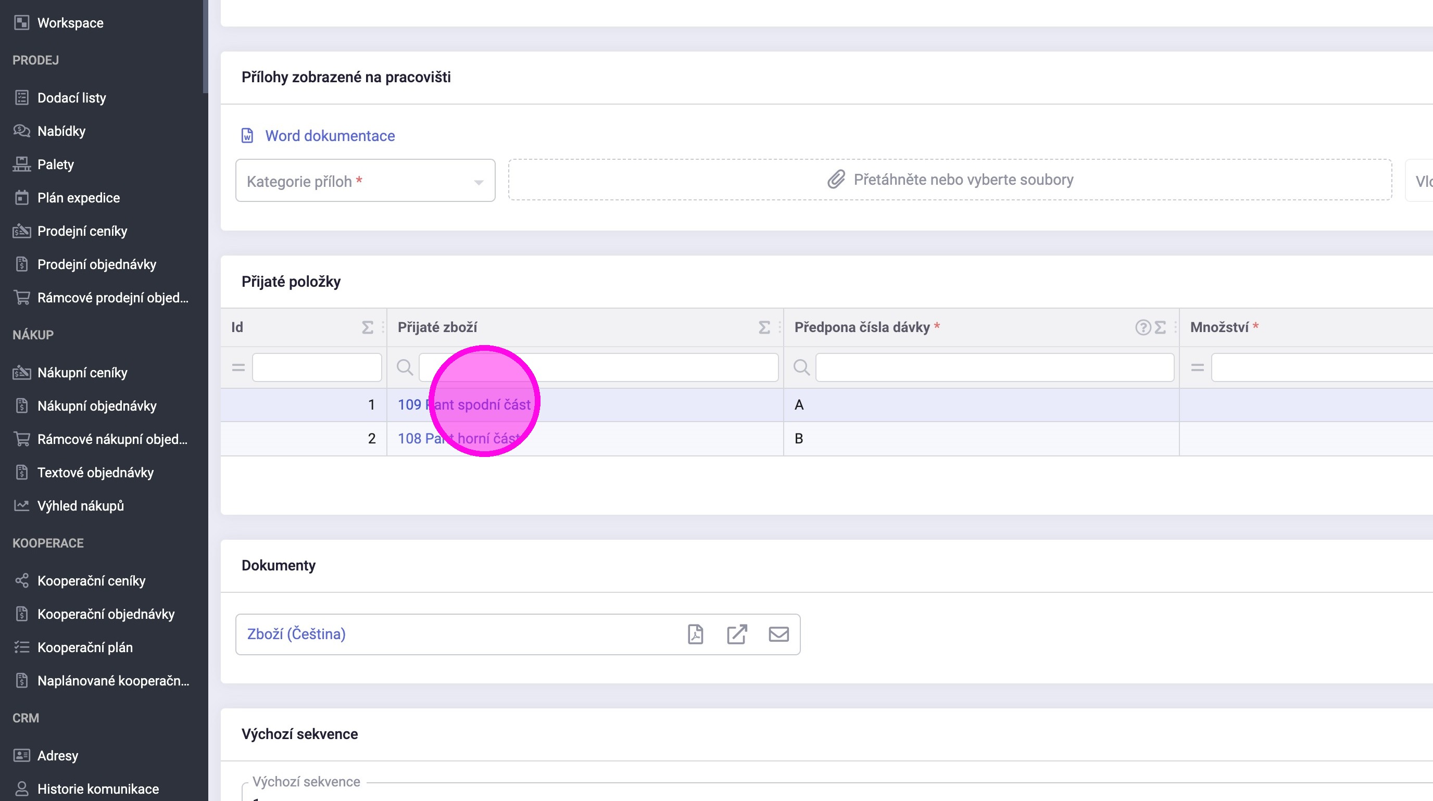The height and width of the screenshot is (801, 1433).
Task: Click the PDF export icon for Zboží document
Action: 695,634
